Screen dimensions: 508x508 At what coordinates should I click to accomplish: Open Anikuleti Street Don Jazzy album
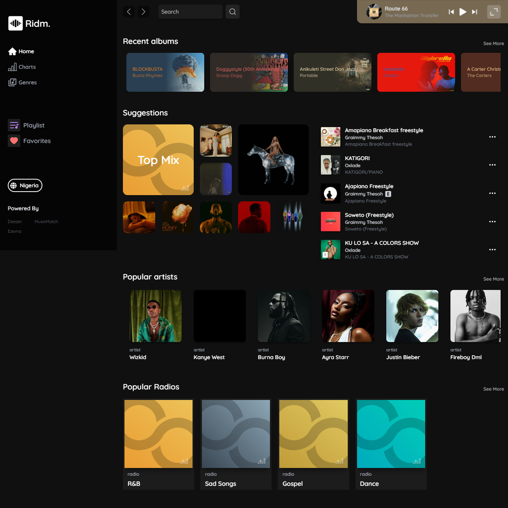[x=333, y=72]
